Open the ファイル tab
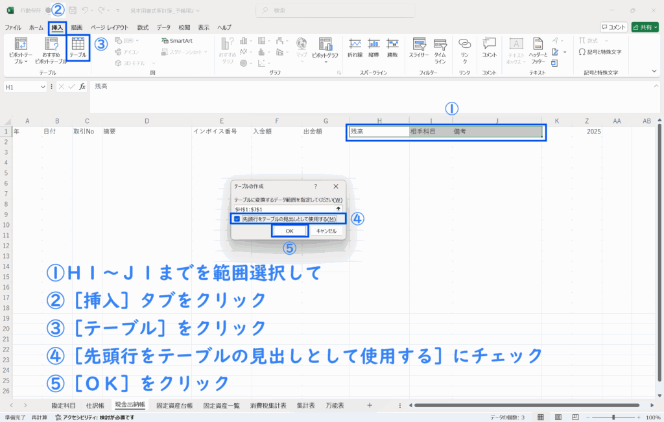This screenshot has width=664, height=422. click(x=13, y=27)
